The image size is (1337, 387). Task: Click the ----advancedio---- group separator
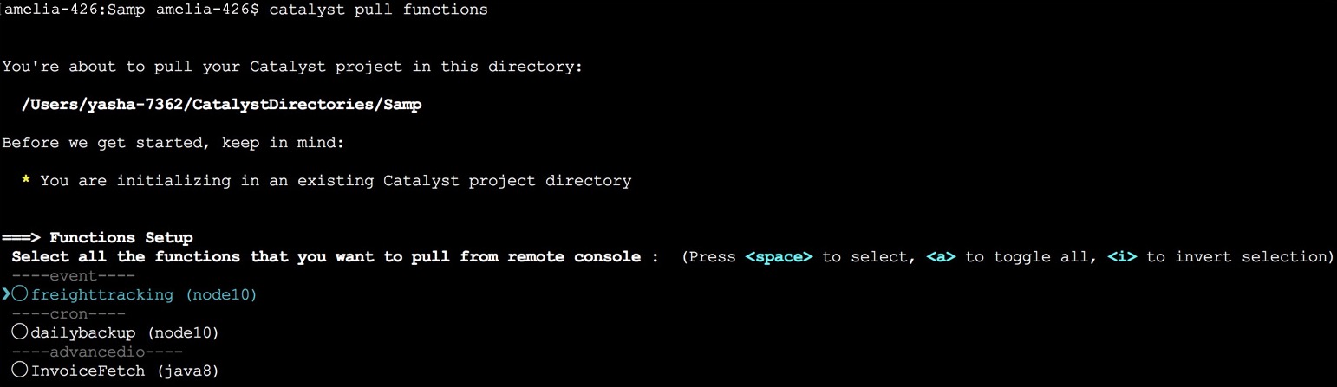click(x=96, y=352)
